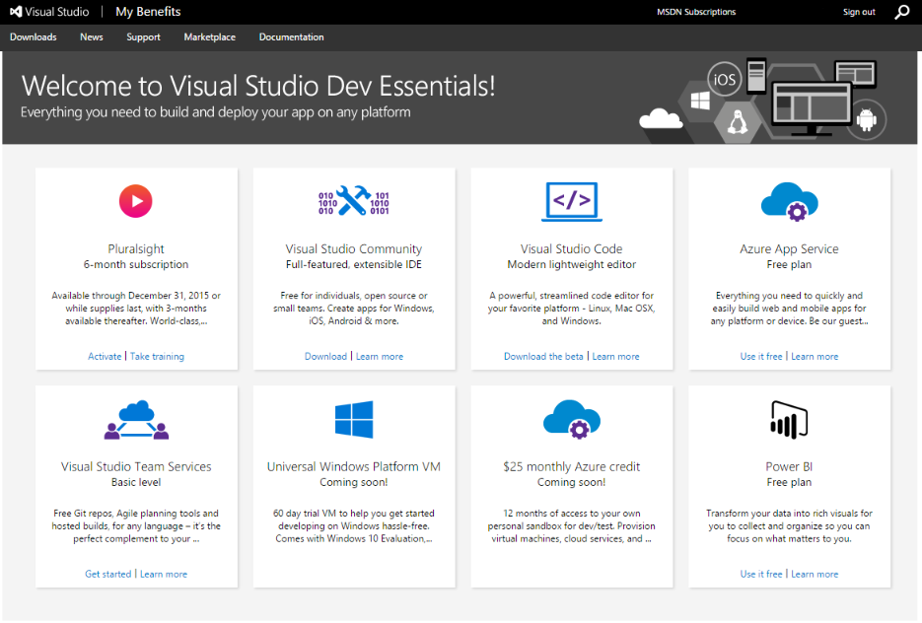Download Visual Studio Community
This screenshot has height=623, width=922.
tap(325, 356)
